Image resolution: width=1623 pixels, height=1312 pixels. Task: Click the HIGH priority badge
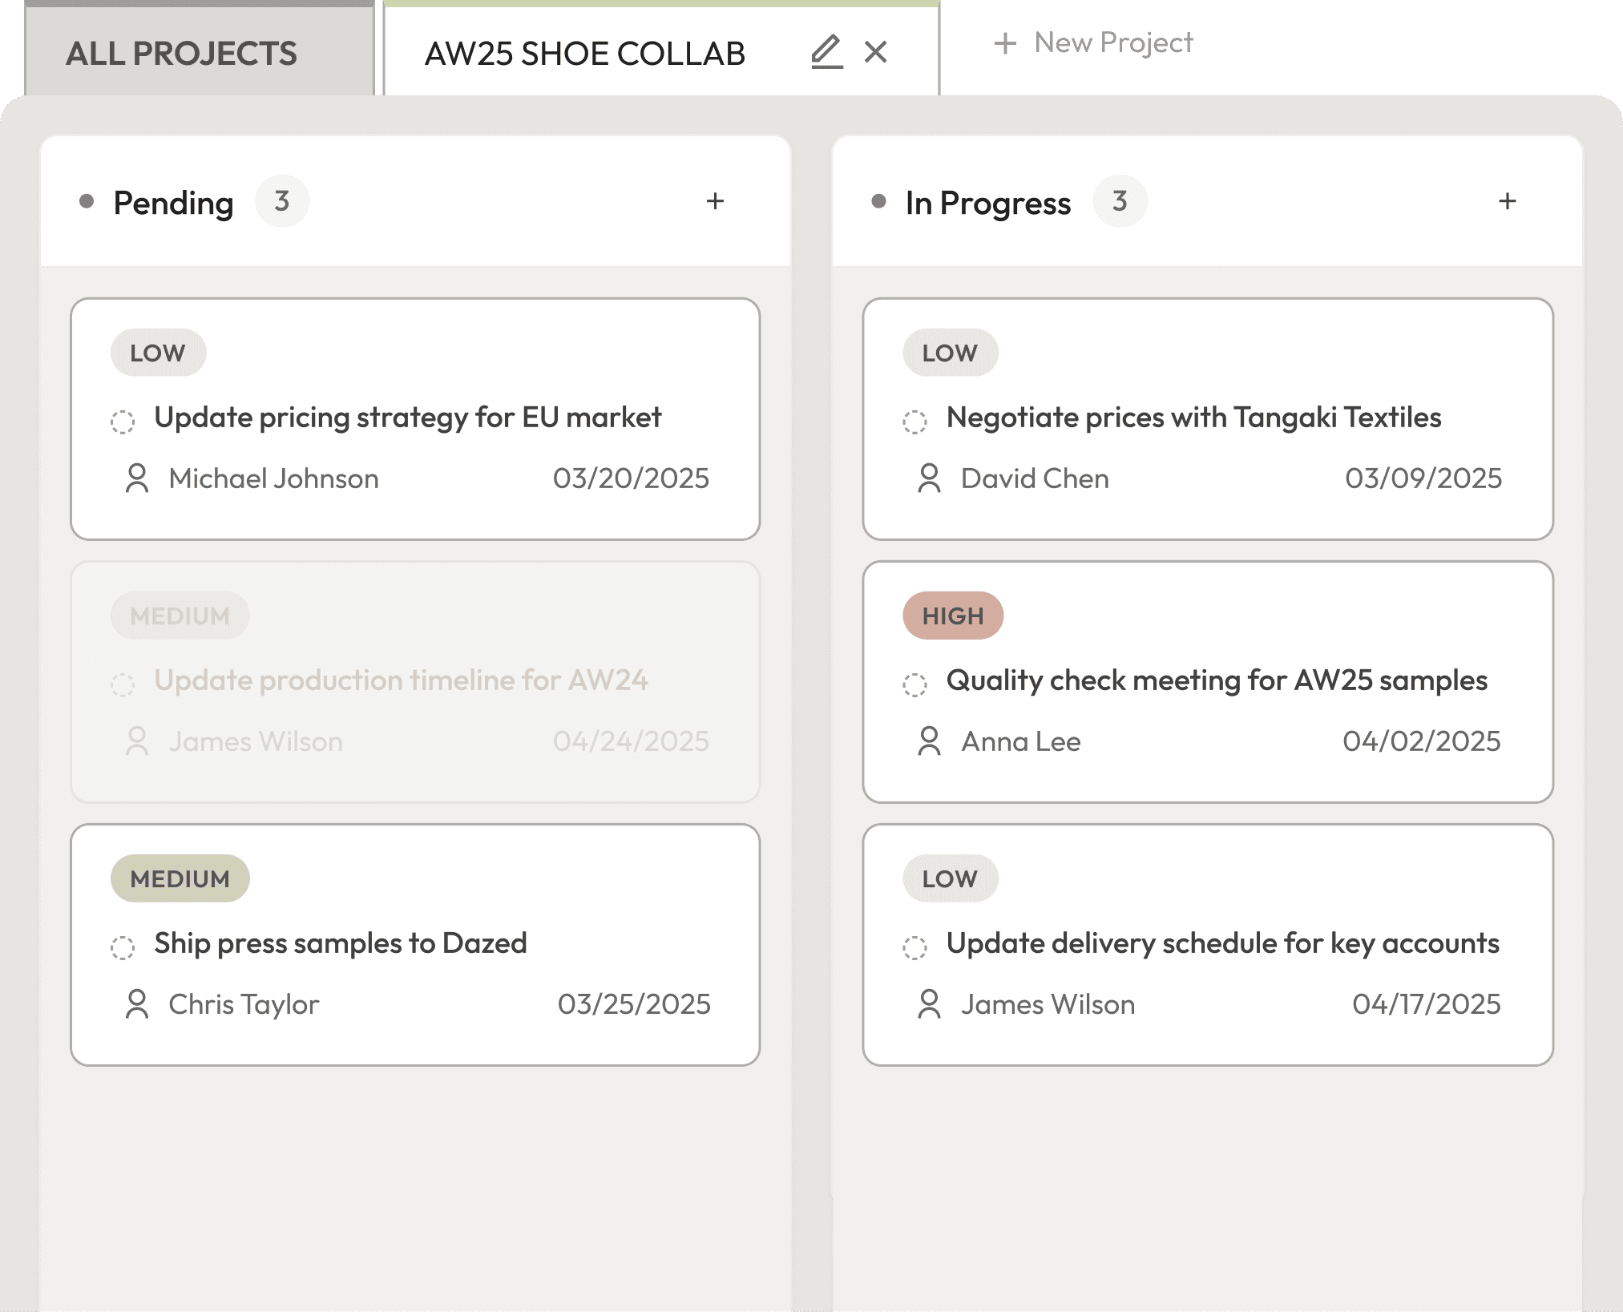pyautogui.click(x=953, y=616)
